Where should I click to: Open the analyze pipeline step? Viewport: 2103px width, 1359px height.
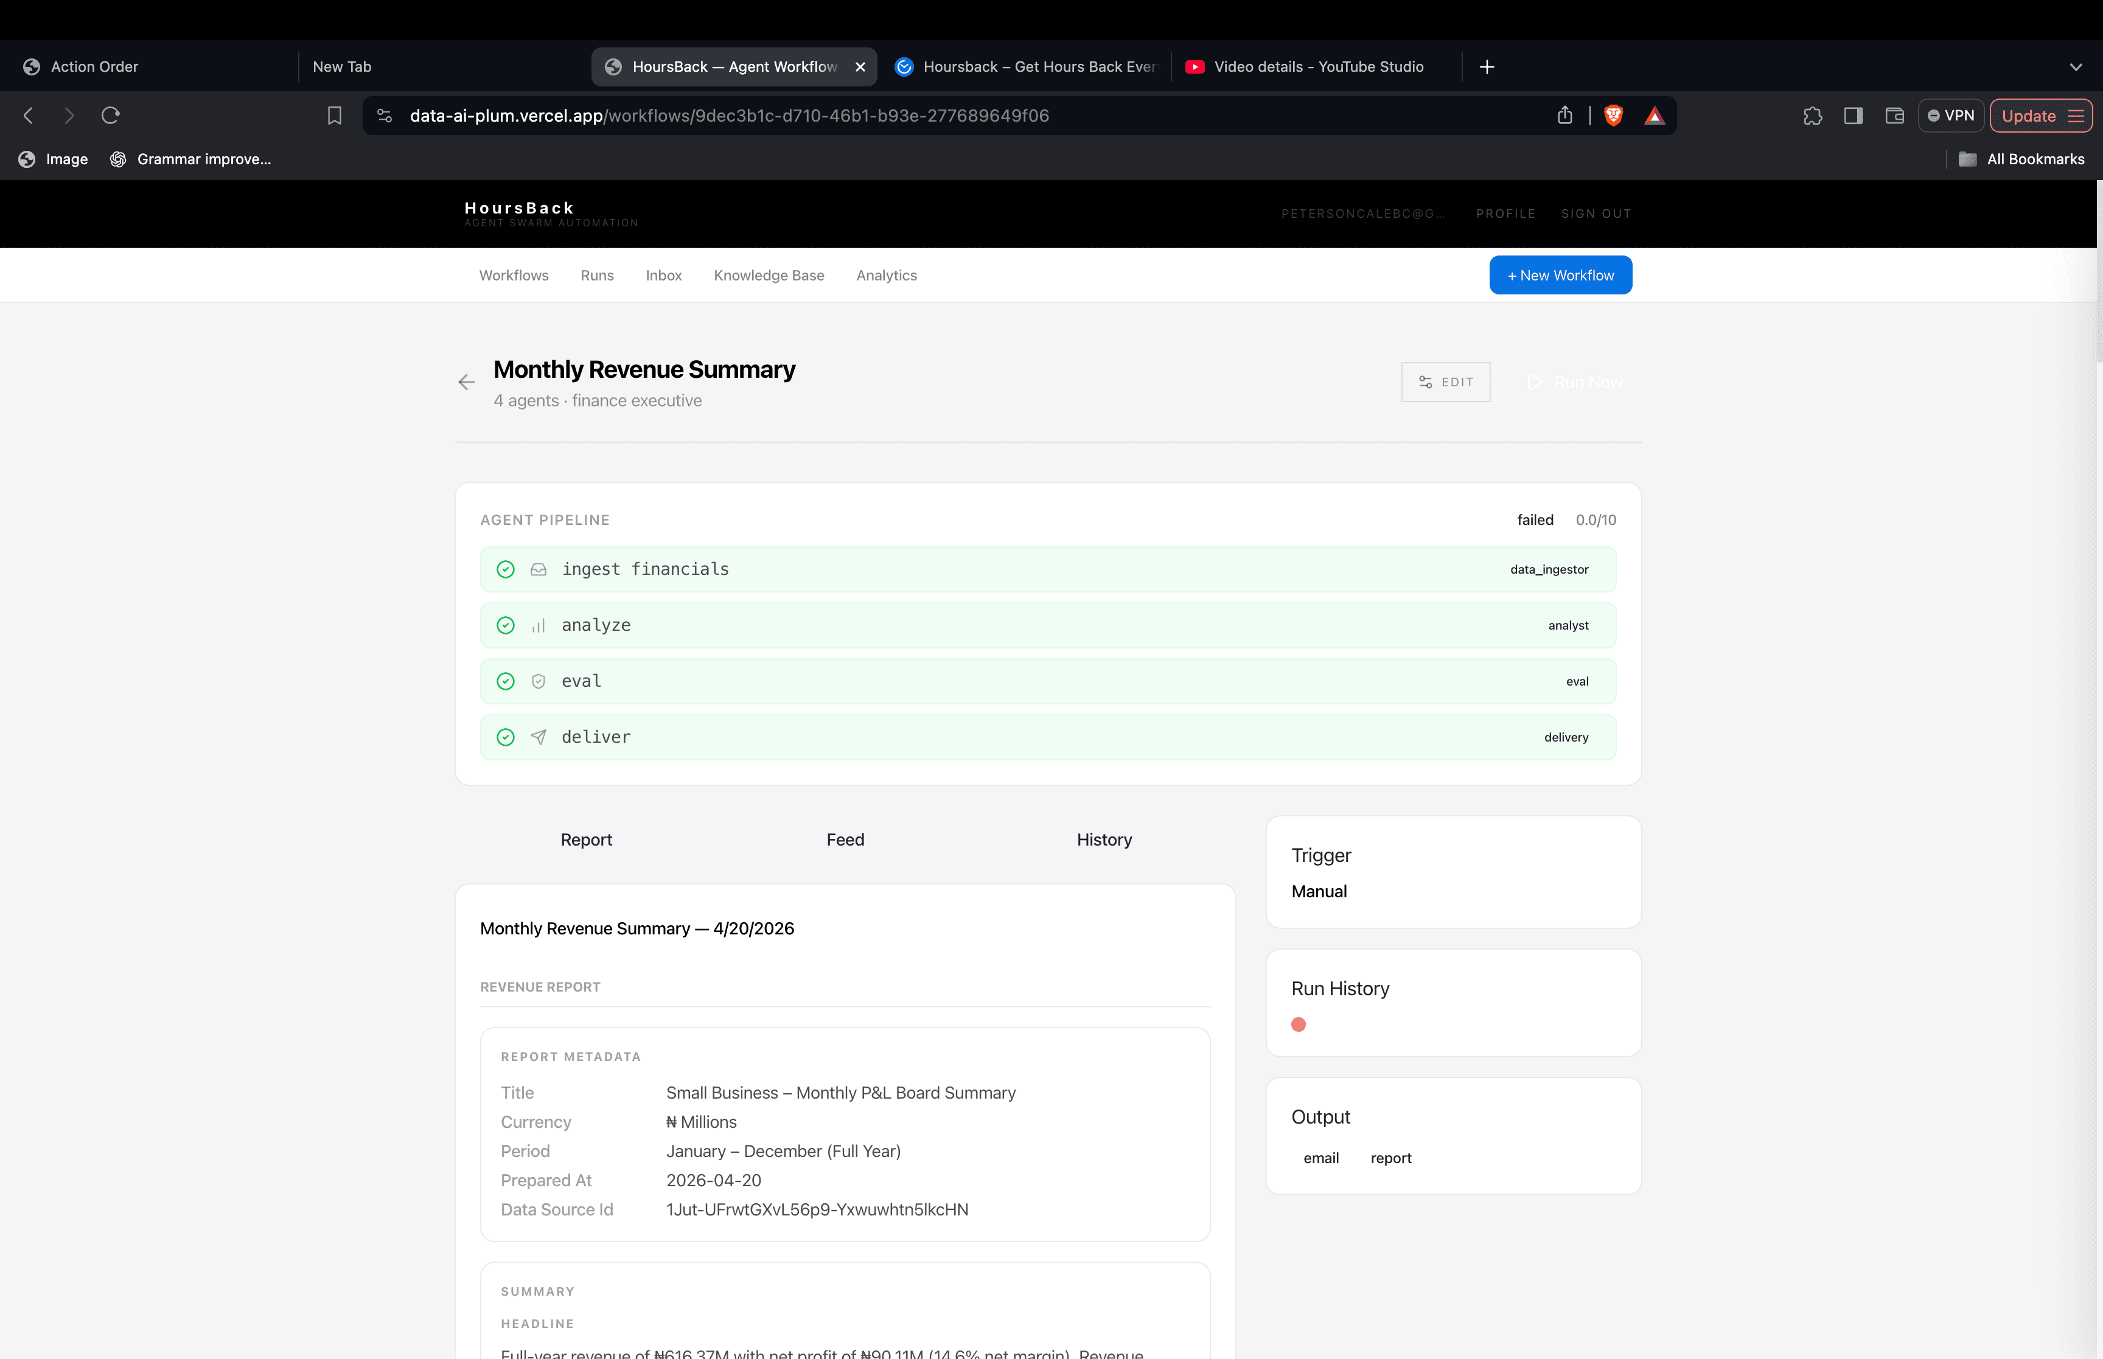click(x=1047, y=626)
